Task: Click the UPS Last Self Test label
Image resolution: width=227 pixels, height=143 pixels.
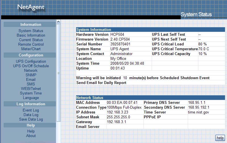Action: [x=168, y=34]
